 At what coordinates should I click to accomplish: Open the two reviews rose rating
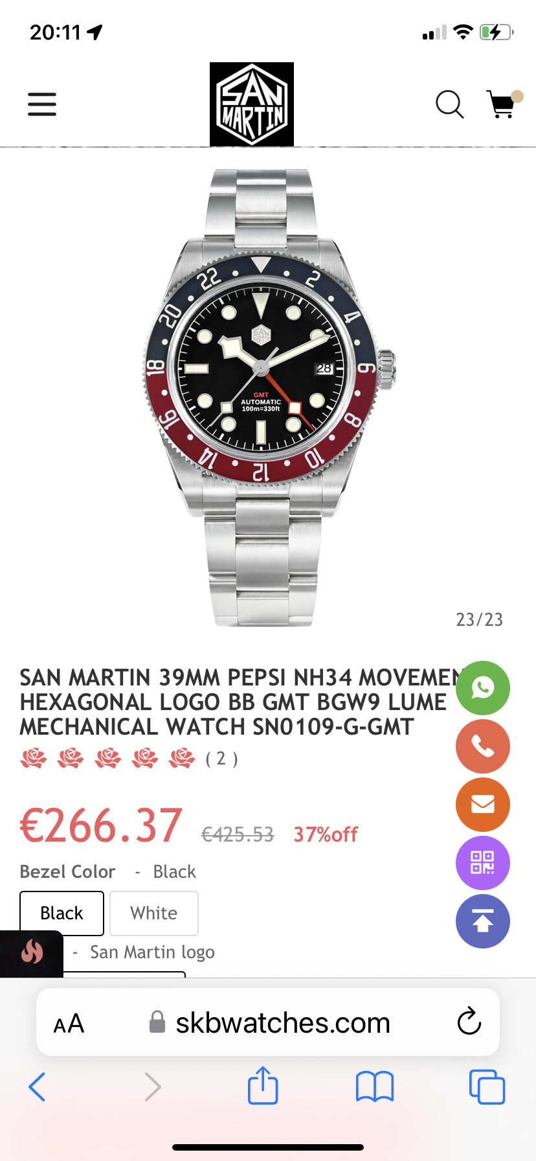tap(129, 758)
